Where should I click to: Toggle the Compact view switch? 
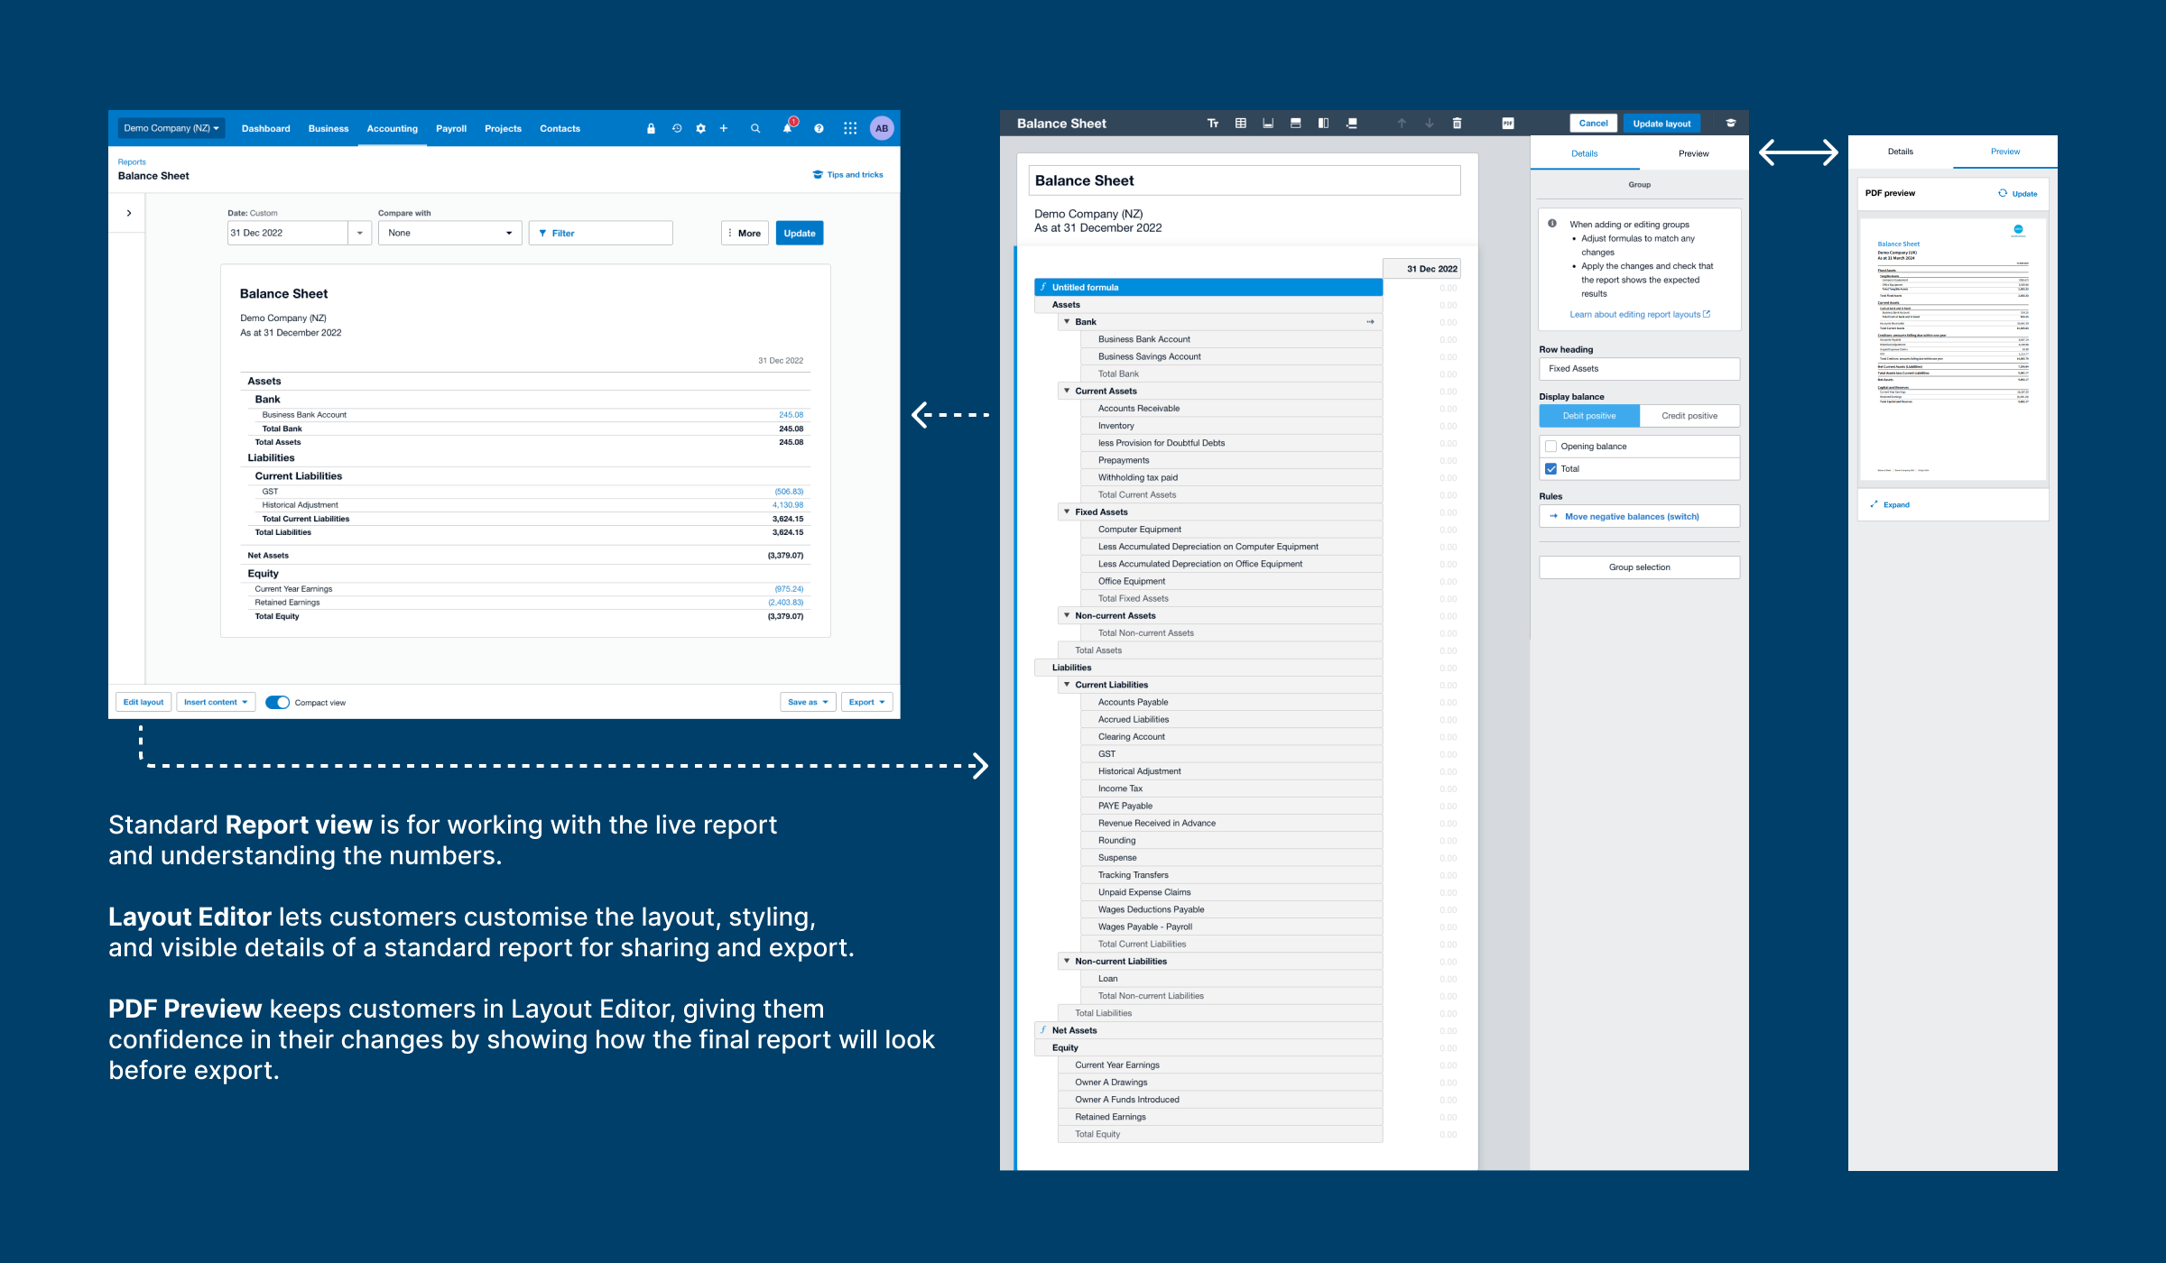click(277, 702)
